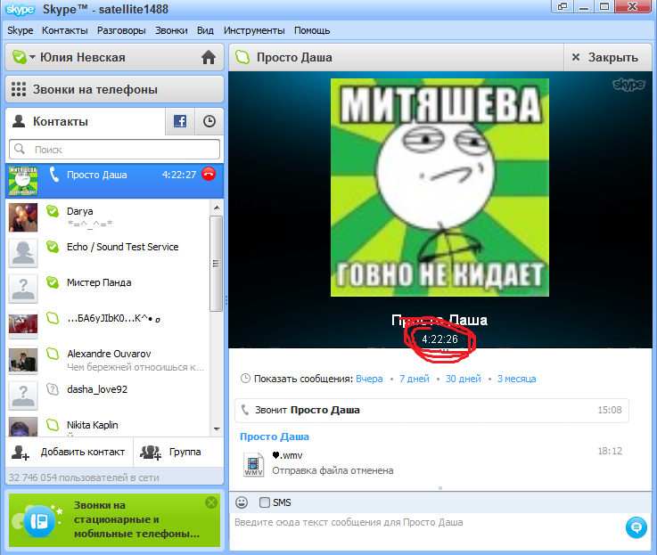Click the 32 746 054 пользователей в сети status text
This screenshot has height=555, width=657.
click(x=84, y=477)
